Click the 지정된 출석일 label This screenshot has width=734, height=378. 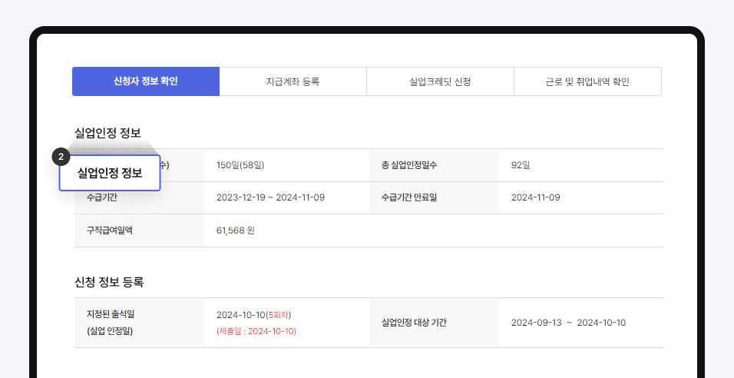click(x=111, y=314)
